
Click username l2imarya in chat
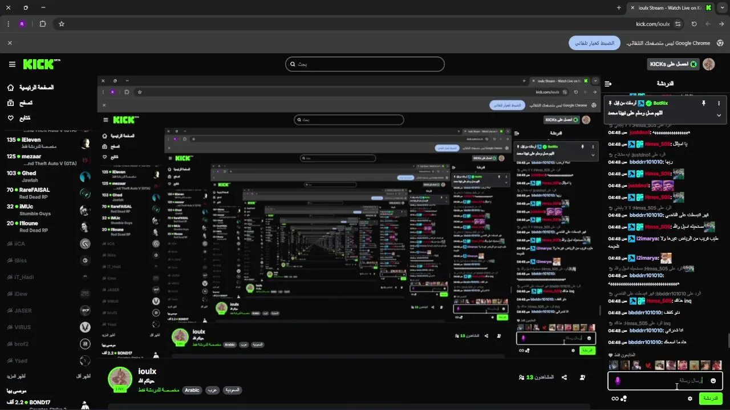click(x=647, y=239)
